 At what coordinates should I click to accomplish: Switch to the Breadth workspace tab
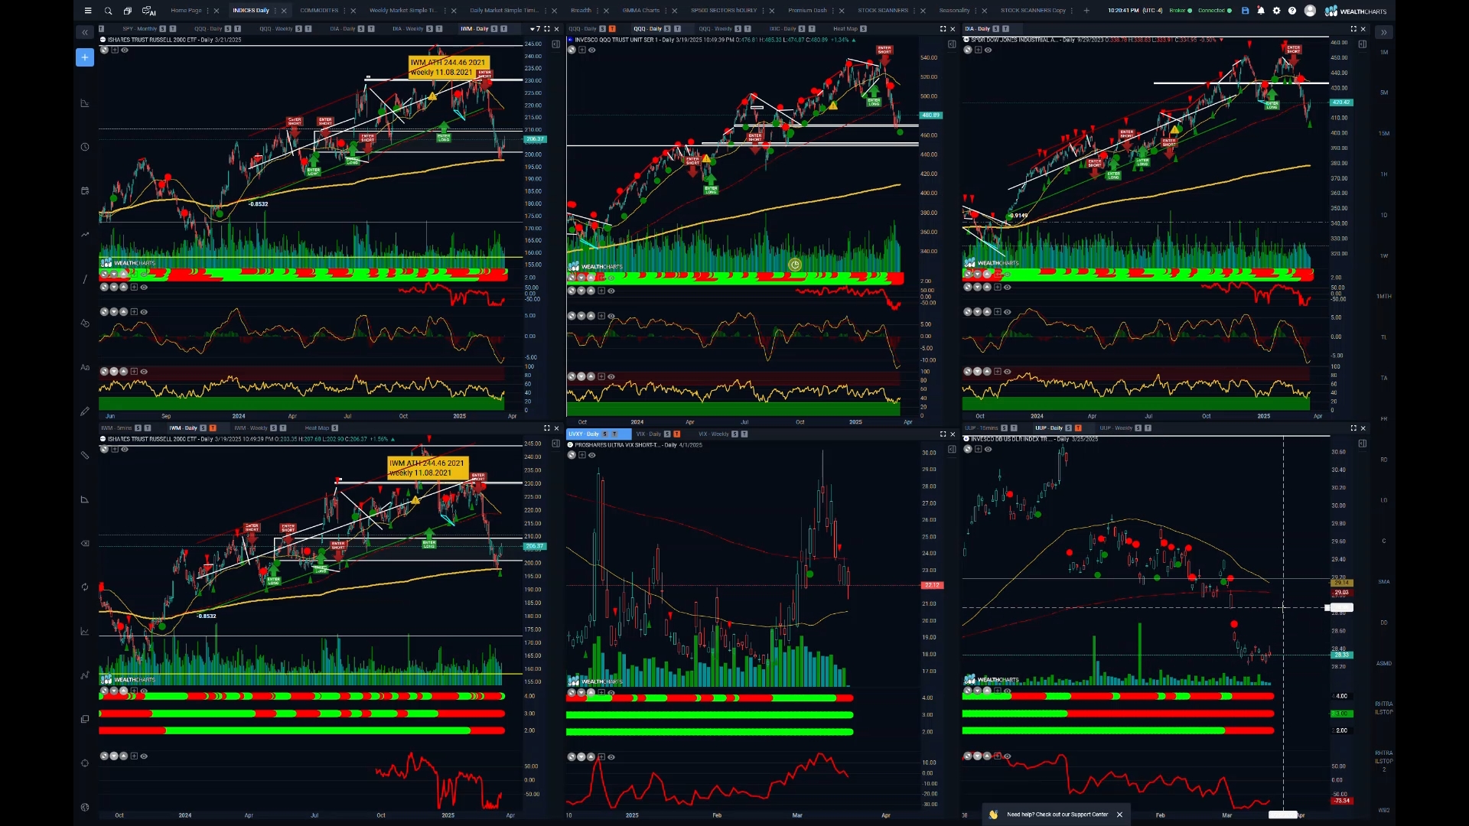(581, 11)
